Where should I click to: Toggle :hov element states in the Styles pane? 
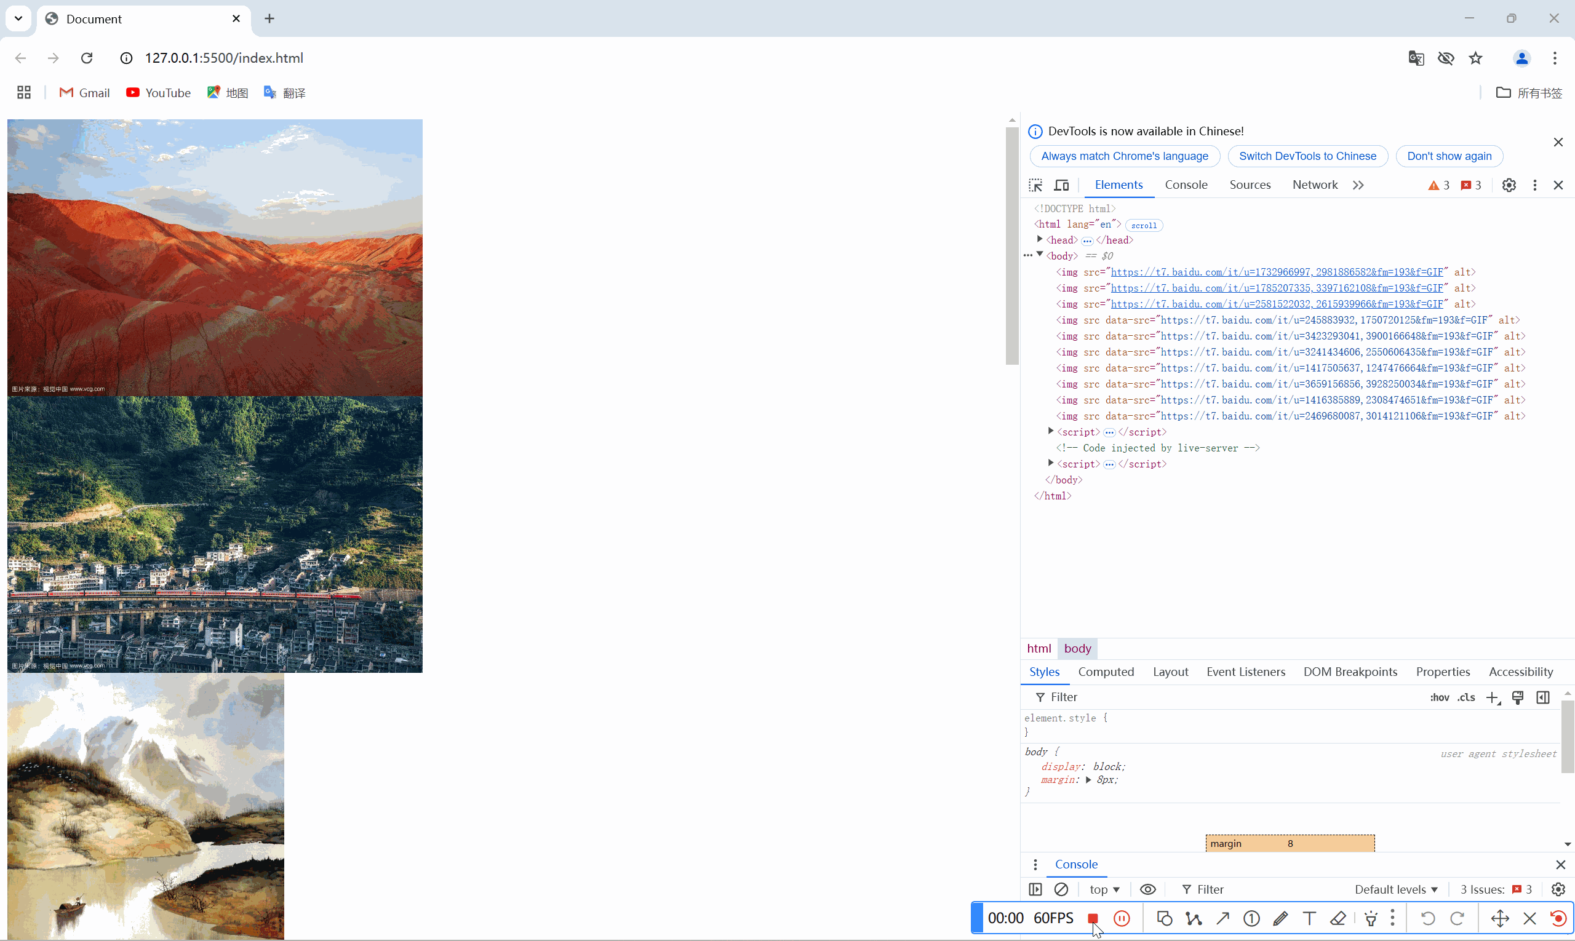coord(1438,697)
